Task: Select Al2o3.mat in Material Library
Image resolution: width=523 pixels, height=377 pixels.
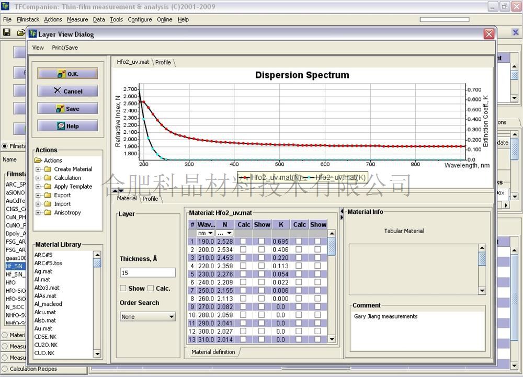Action: point(47,288)
